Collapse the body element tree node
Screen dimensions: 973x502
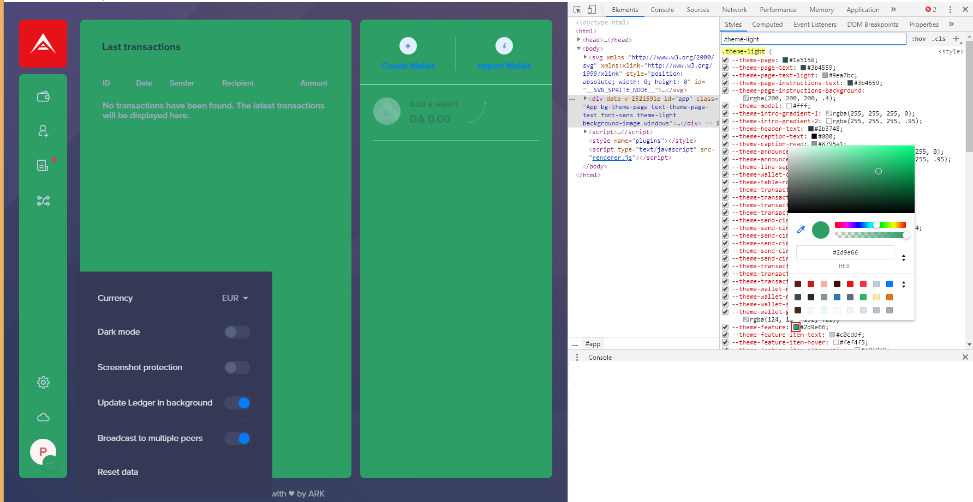(579, 49)
